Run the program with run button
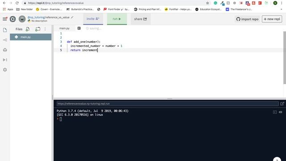 (x=117, y=19)
